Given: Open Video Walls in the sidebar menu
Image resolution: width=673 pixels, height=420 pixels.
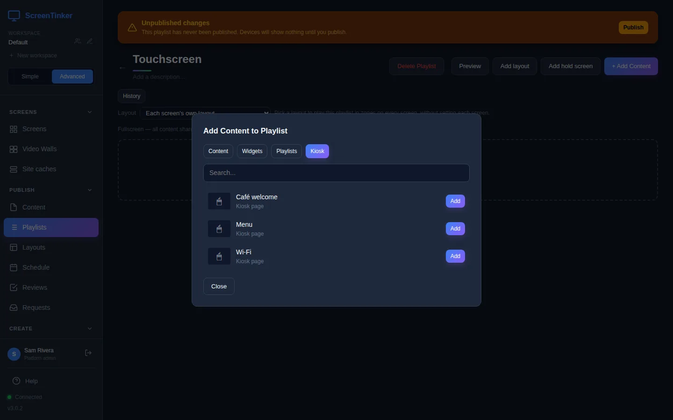Looking at the screenshot, I should (51, 149).
